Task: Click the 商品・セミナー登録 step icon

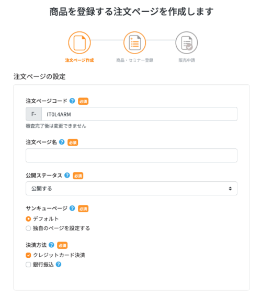Action: (134, 43)
